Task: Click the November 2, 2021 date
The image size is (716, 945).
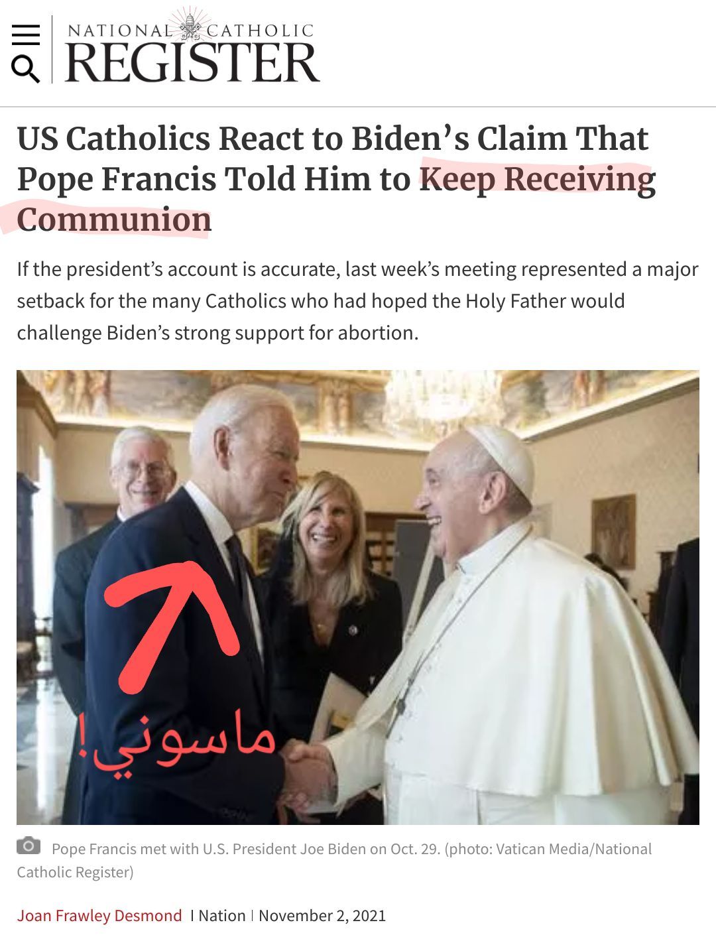Action: tap(322, 916)
